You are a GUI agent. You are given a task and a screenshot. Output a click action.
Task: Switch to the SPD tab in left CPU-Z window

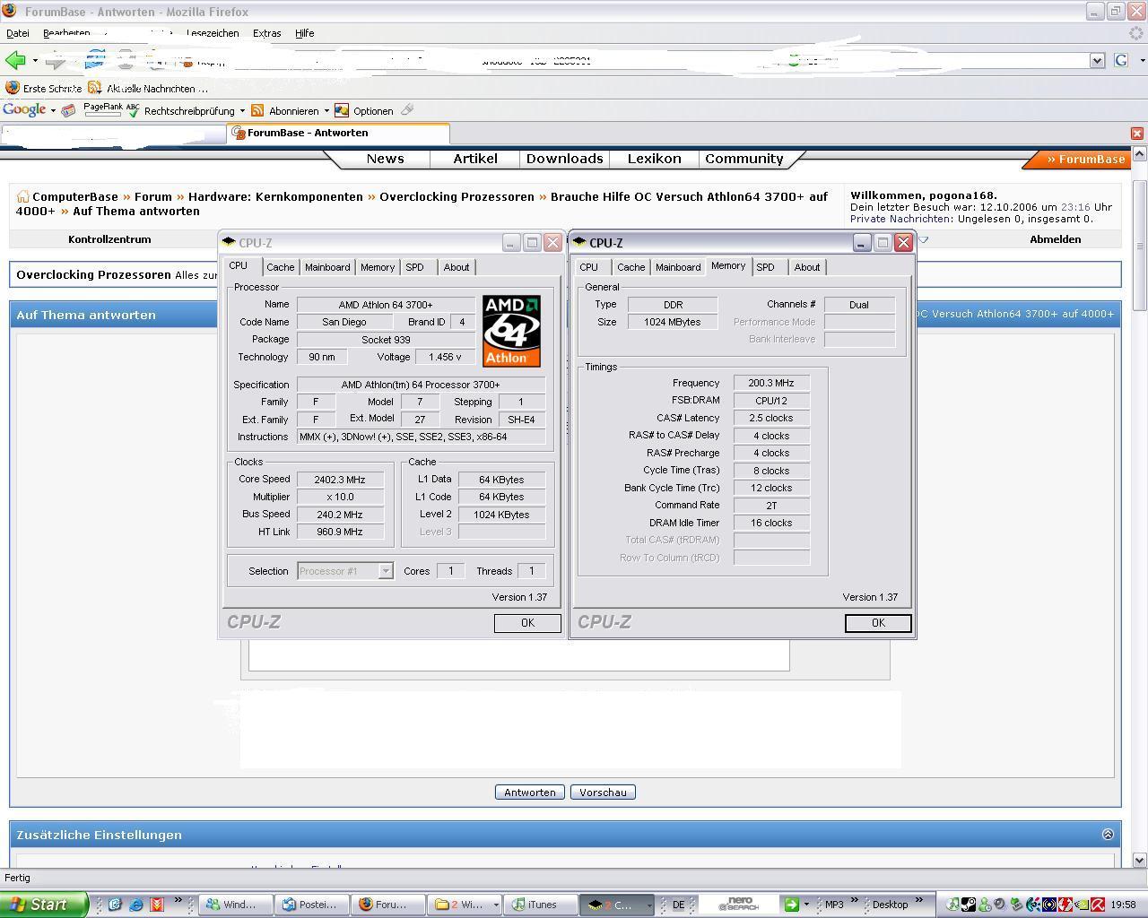click(x=414, y=267)
